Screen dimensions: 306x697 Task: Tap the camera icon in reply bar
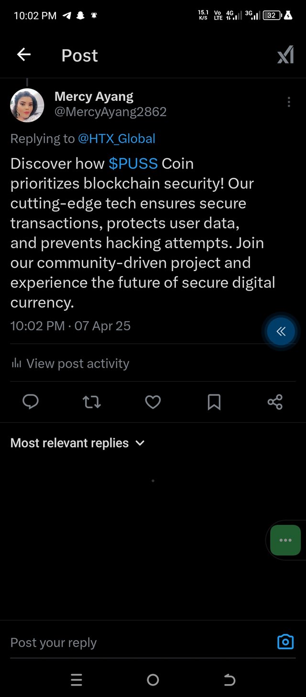click(285, 642)
